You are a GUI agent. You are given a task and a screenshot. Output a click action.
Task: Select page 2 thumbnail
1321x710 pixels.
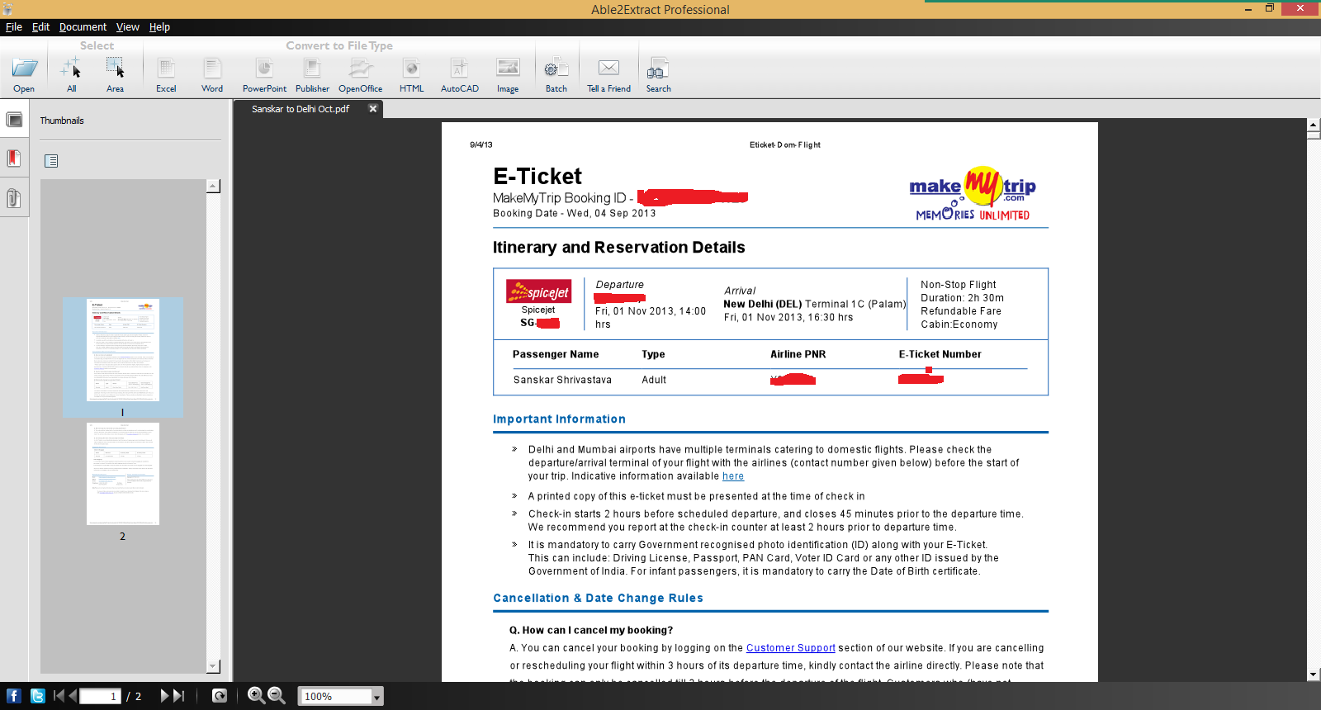click(x=123, y=474)
